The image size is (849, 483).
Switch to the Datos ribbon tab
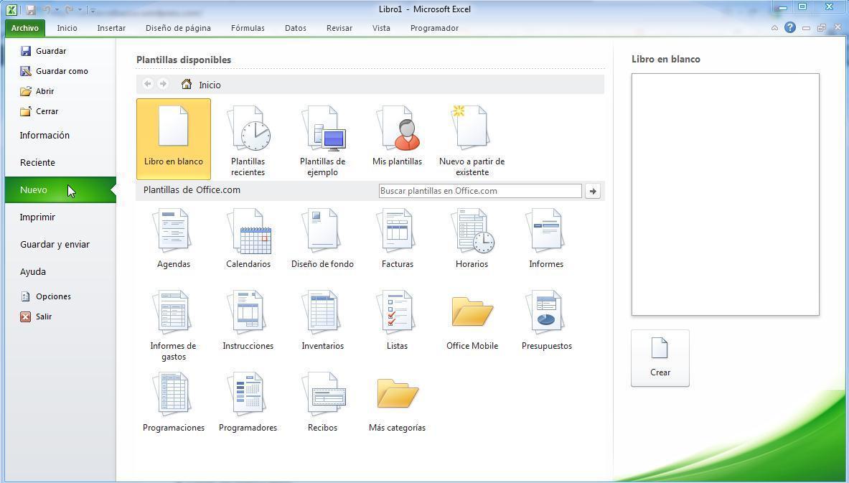(x=295, y=28)
